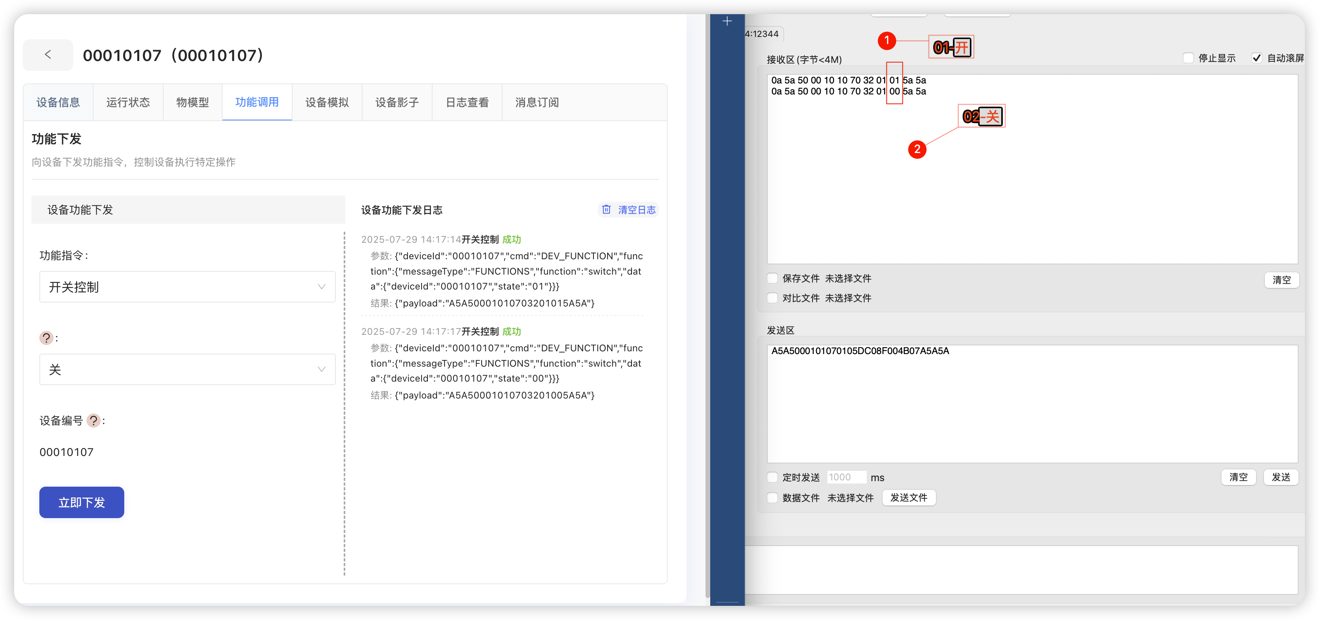The image size is (1319, 620).
Task: Click the plus icon on blue sidebar
Action: 727,21
